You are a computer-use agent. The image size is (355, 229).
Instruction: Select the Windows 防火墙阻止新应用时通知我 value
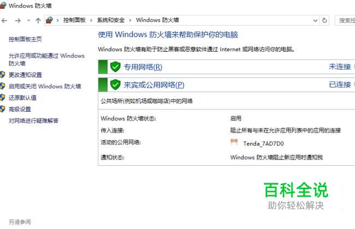point(276,158)
